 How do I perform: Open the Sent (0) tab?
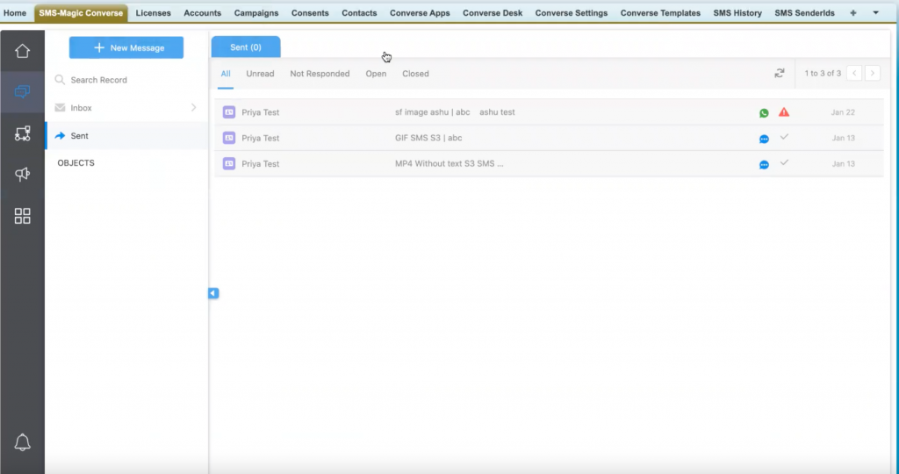(x=246, y=47)
